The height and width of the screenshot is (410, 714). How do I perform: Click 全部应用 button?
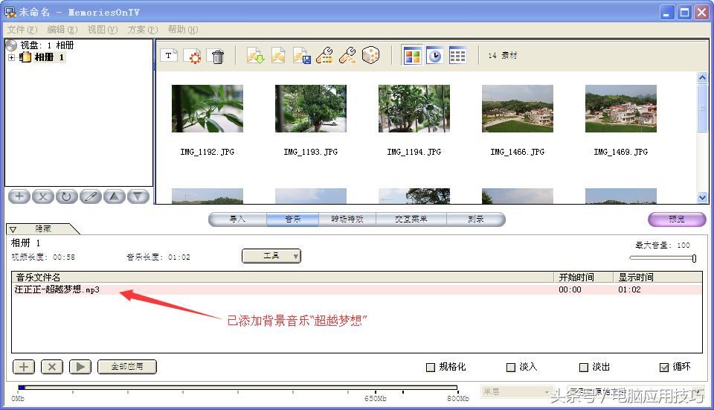[x=127, y=367]
